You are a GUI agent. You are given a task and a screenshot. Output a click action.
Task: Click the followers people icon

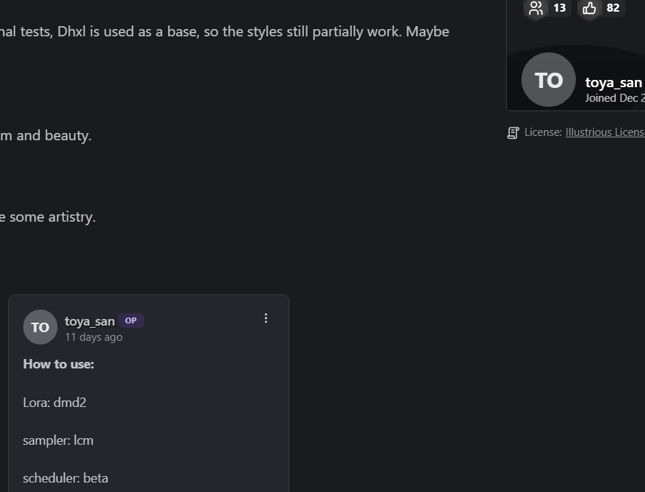point(536,8)
